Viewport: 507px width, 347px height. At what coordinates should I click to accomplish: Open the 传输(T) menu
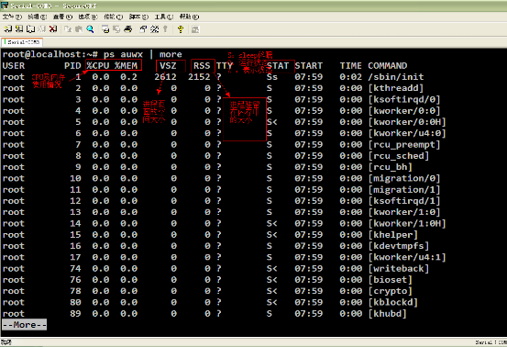113,17
